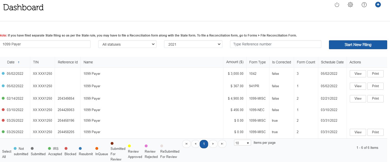Print the 941PR form row
The height and width of the screenshot is (162, 390).
[375, 86]
